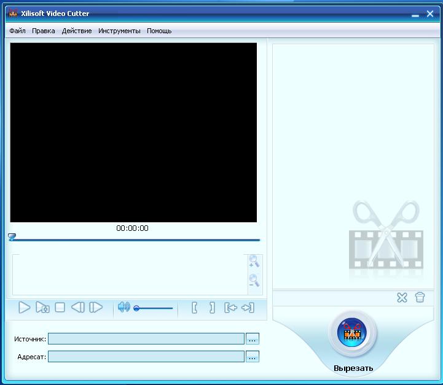Open the Инструменты menu
The height and width of the screenshot is (385, 443).
pyautogui.click(x=119, y=31)
